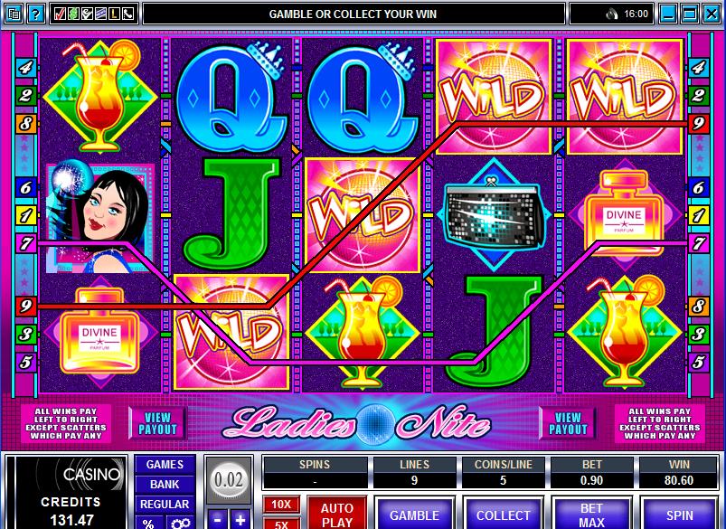Viewport: 726px width, 529px height.
Task: Decrease coin size with minus button
Action: coord(217,520)
